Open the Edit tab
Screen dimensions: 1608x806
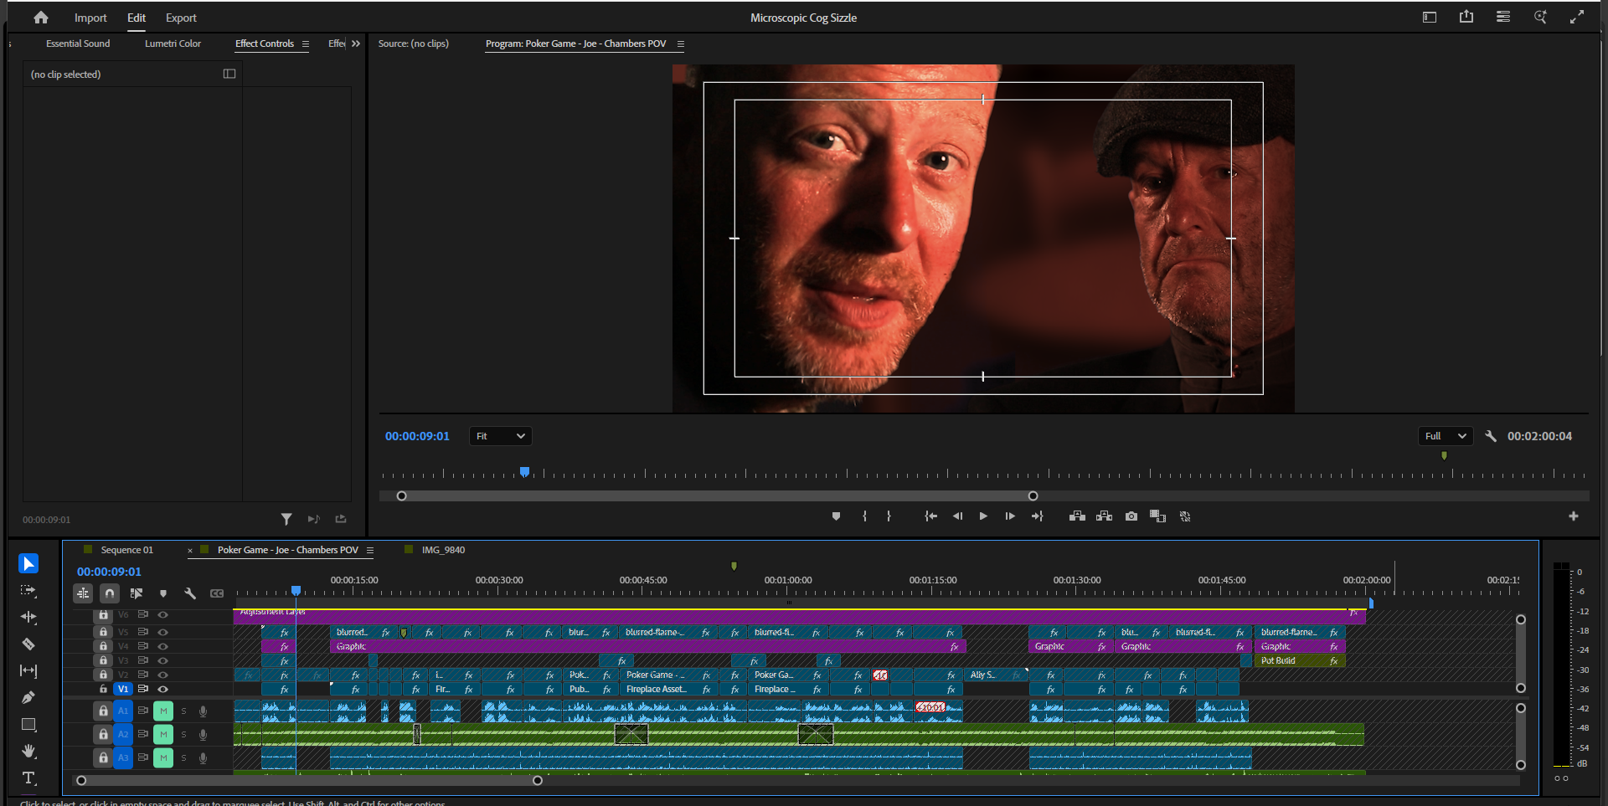tap(137, 18)
